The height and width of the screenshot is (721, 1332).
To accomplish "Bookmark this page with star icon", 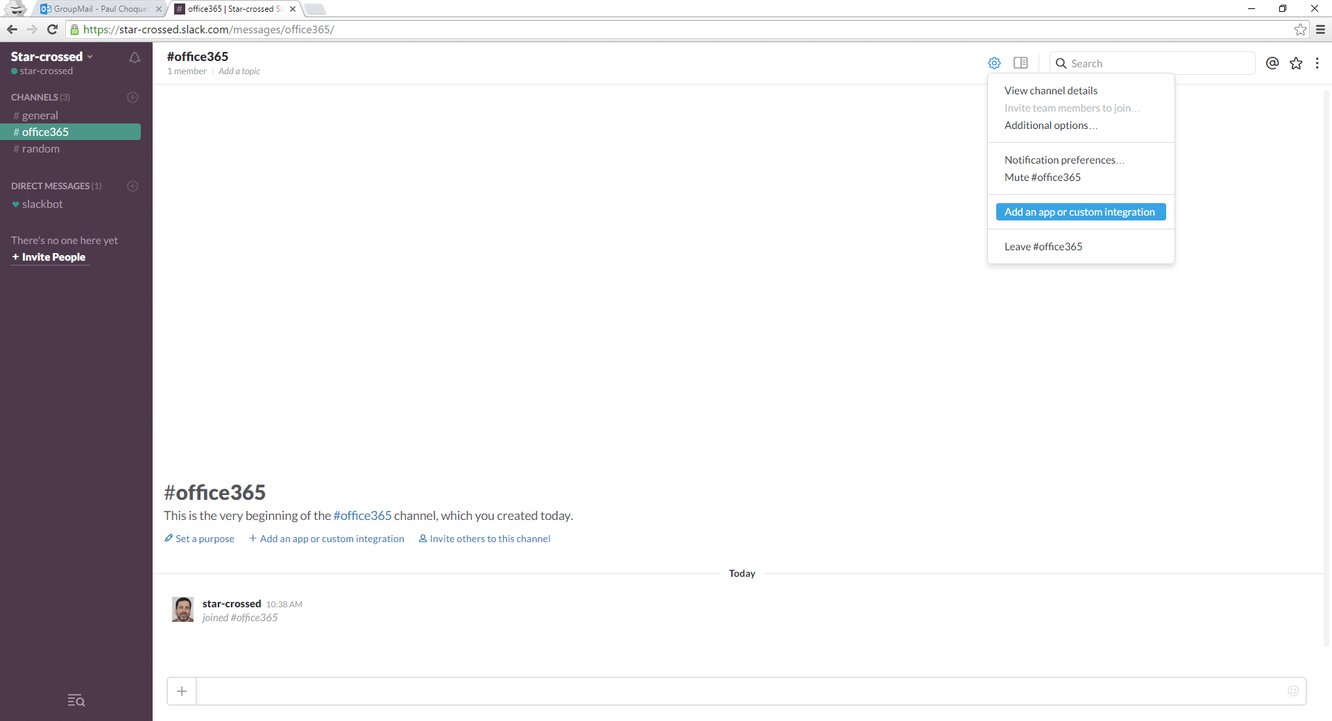I will coord(1300,29).
